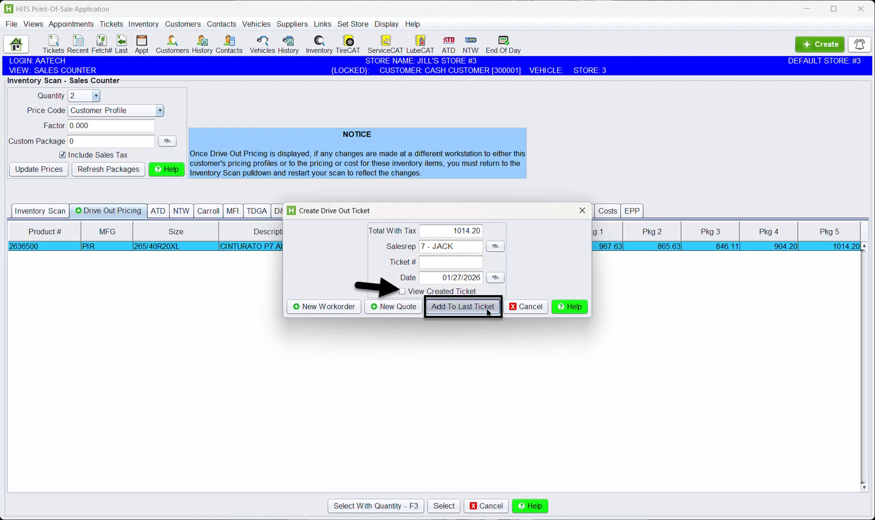Screen dimensions: 875x520
Task: Click the Ticket # input field
Action: [x=451, y=262]
